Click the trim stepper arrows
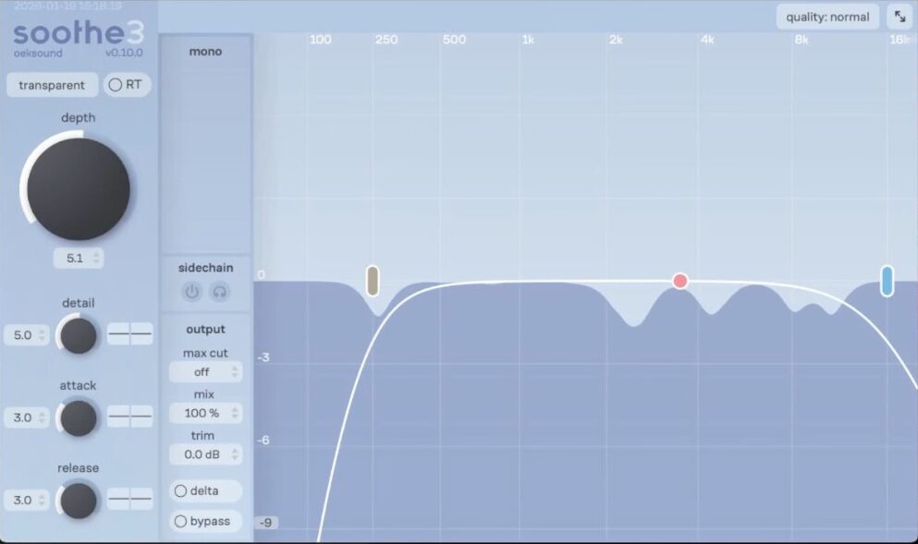 (235, 453)
